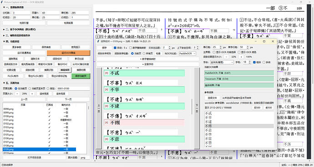Expand the 数字替换映射 collapsible bar
The image size is (314, 167).
point(148,59)
